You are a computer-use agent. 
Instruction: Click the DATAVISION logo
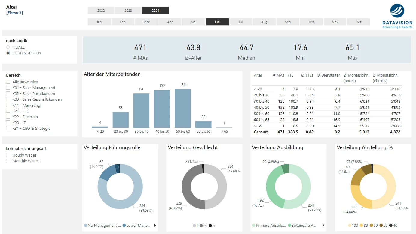point(397,16)
